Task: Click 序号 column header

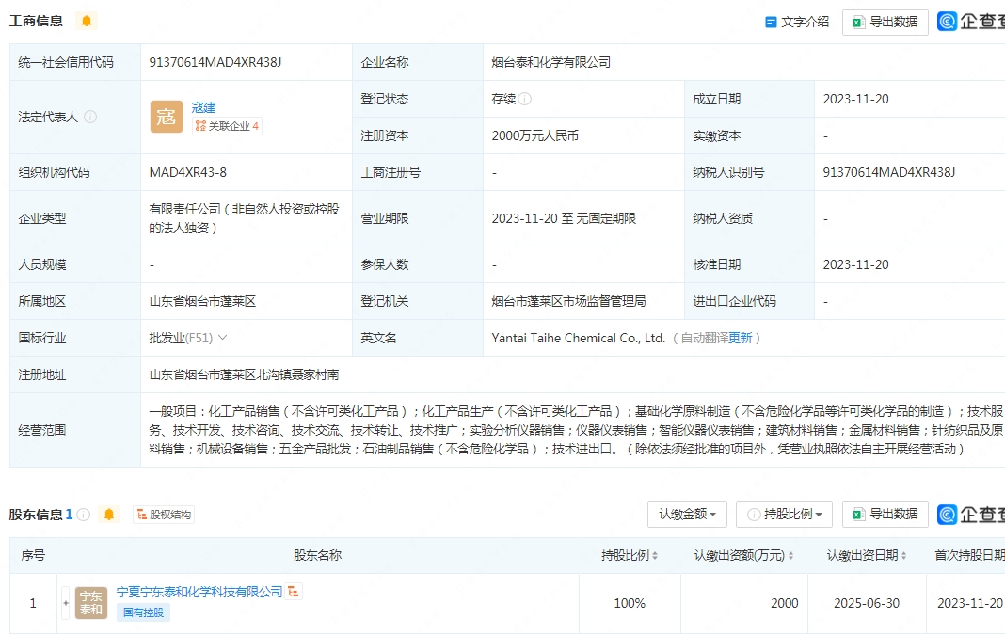Action: (x=33, y=556)
